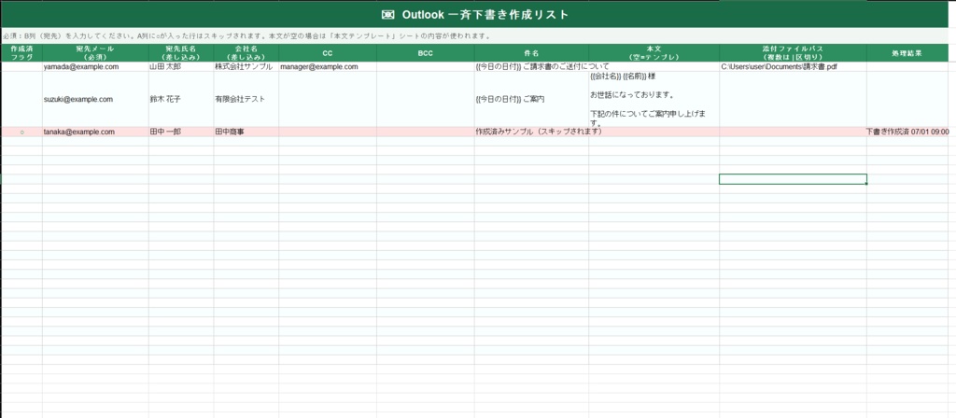956x418 pixels.
Task: Click the envelope icon in the title banner
Action: pos(387,15)
